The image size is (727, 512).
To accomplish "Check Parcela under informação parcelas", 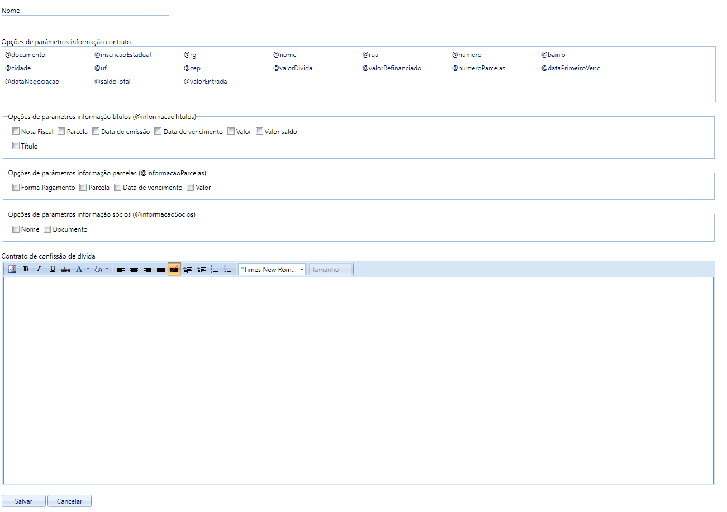I will pyautogui.click(x=83, y=188).
